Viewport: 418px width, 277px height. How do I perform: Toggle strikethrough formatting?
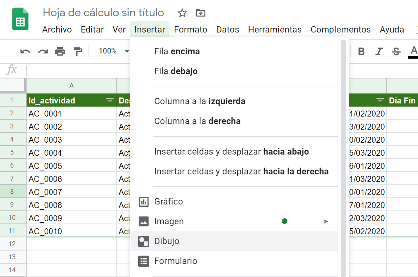tap(396, 51)
